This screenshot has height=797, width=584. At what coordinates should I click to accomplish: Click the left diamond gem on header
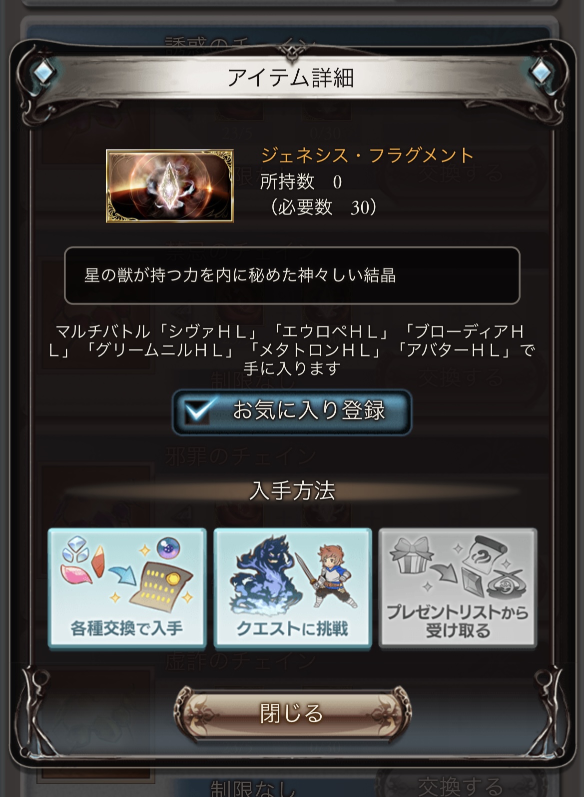[x=44, y=71]
